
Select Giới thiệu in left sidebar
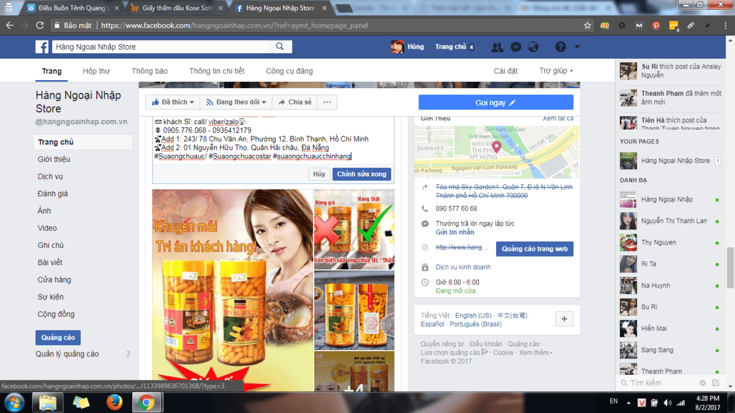pos(54,159)
